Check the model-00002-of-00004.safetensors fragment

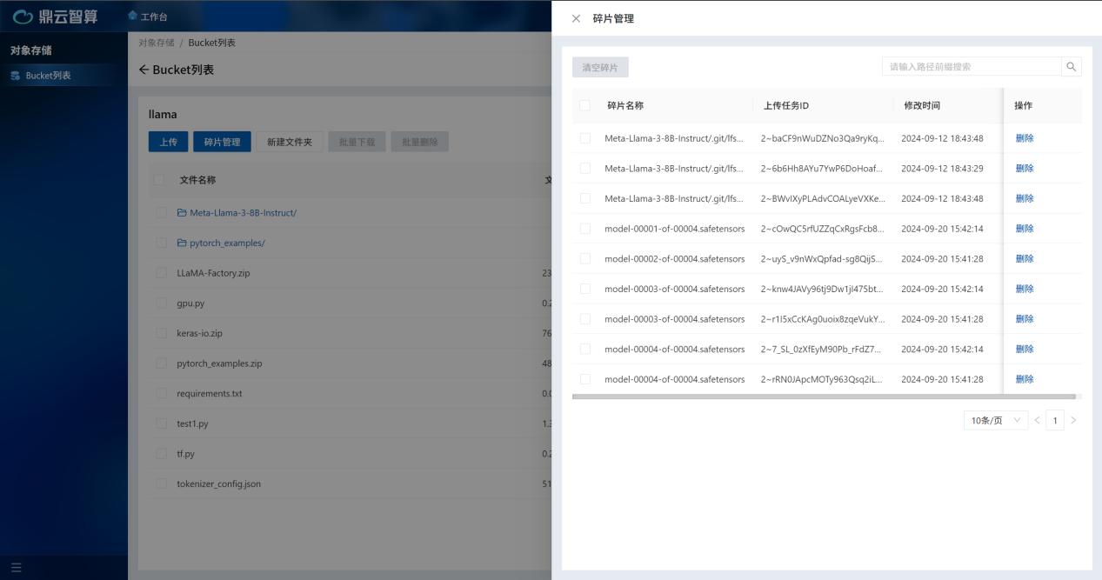[584, 259]
